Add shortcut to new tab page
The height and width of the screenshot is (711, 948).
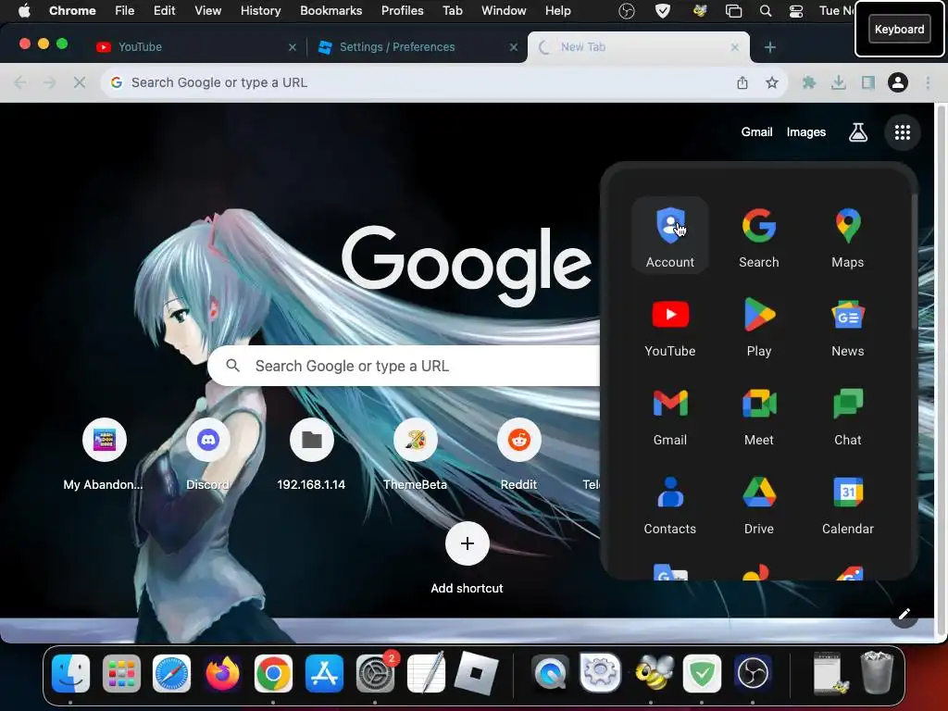467,558
